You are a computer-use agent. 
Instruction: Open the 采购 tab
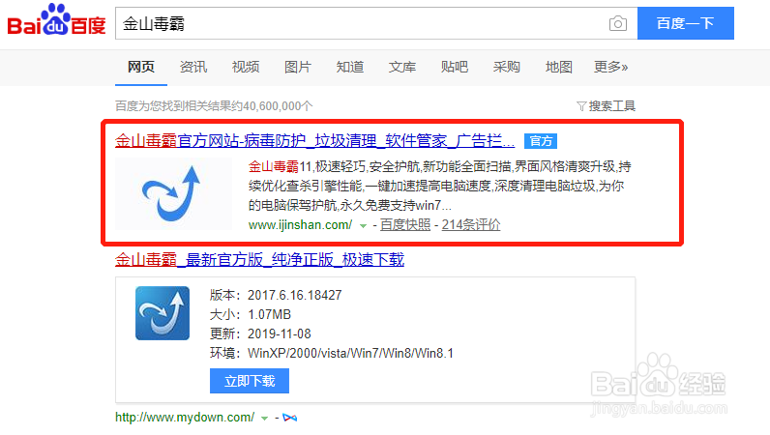pos(506,67)
